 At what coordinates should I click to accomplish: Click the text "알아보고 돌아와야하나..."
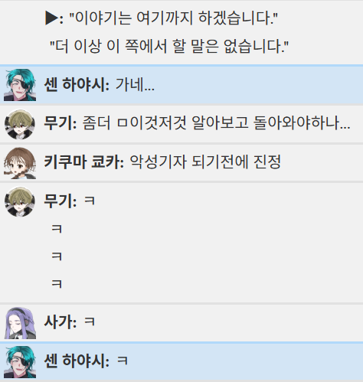tap(270, 123)
